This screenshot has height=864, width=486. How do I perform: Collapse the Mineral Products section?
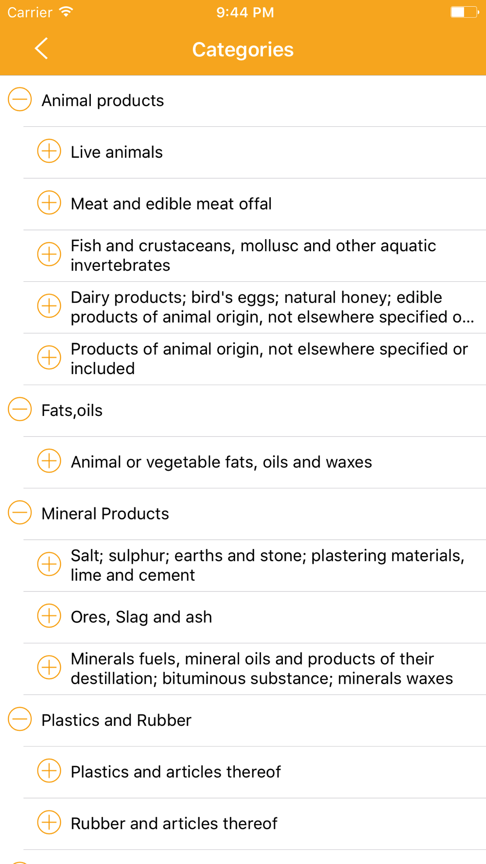(20, 513)
